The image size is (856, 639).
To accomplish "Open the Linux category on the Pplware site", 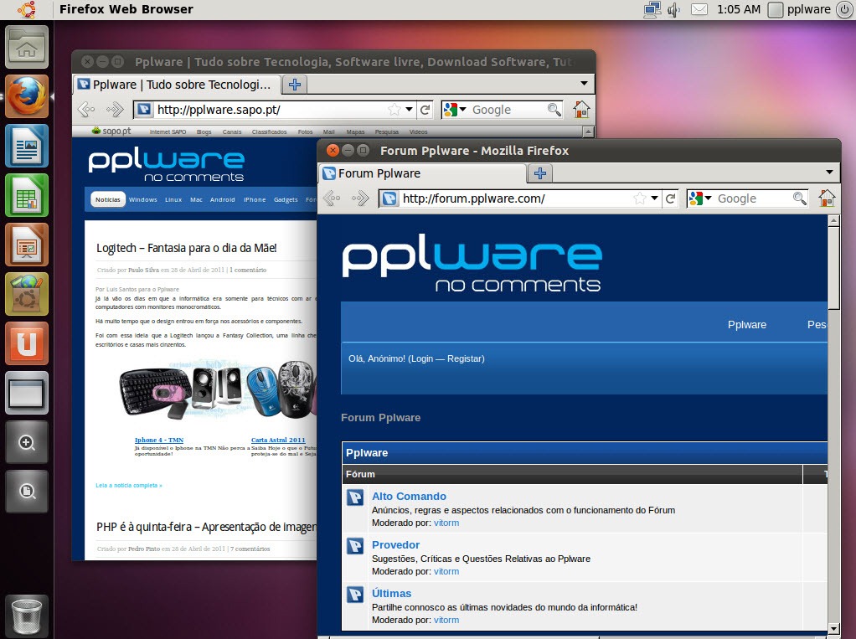I will click(173, 199).
